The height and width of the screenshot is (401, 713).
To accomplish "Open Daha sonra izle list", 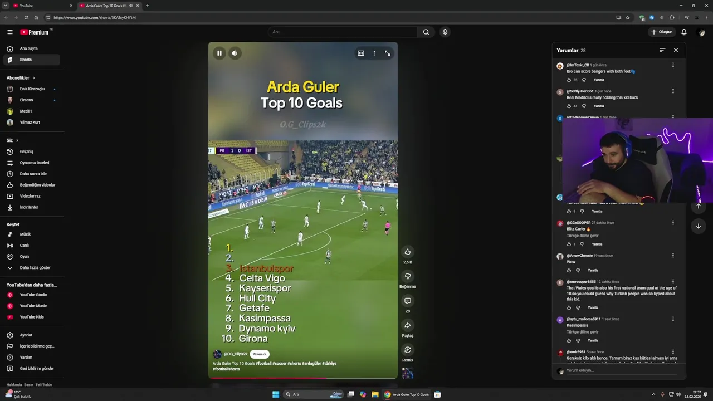I will tap(32, 174).
